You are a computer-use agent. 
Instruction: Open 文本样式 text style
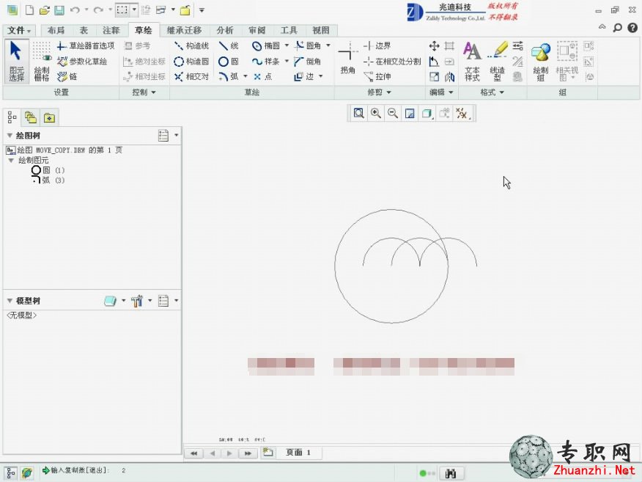(x=472, y=62)
